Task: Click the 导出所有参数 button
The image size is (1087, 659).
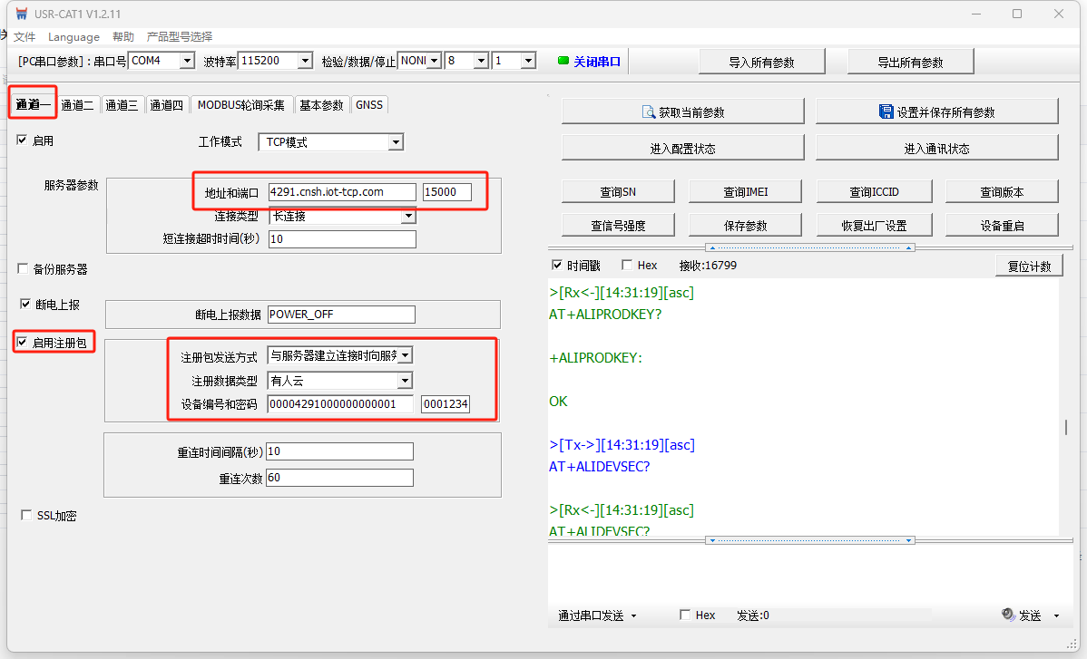Action: coord(910,62)
